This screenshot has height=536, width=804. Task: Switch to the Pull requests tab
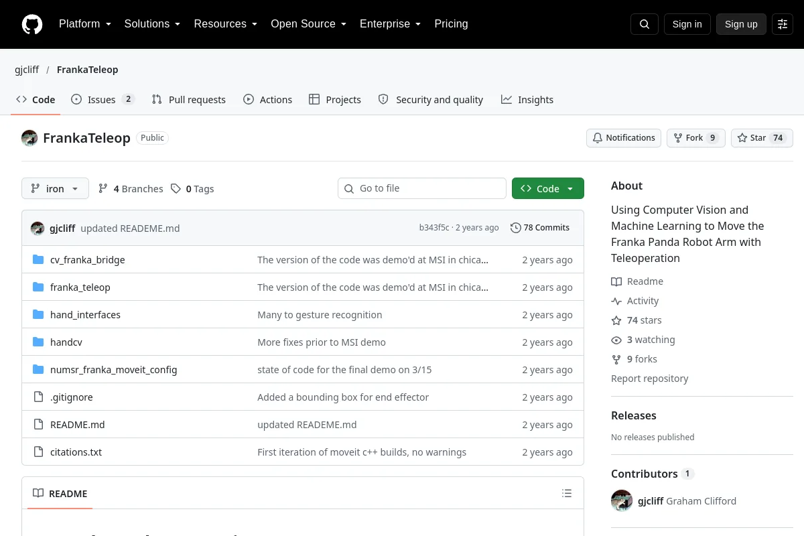click(189, 100)
